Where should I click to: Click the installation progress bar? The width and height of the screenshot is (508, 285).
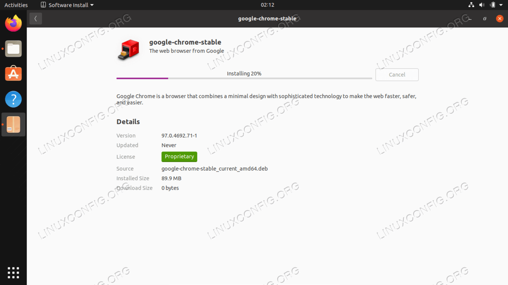coord(244,78)
